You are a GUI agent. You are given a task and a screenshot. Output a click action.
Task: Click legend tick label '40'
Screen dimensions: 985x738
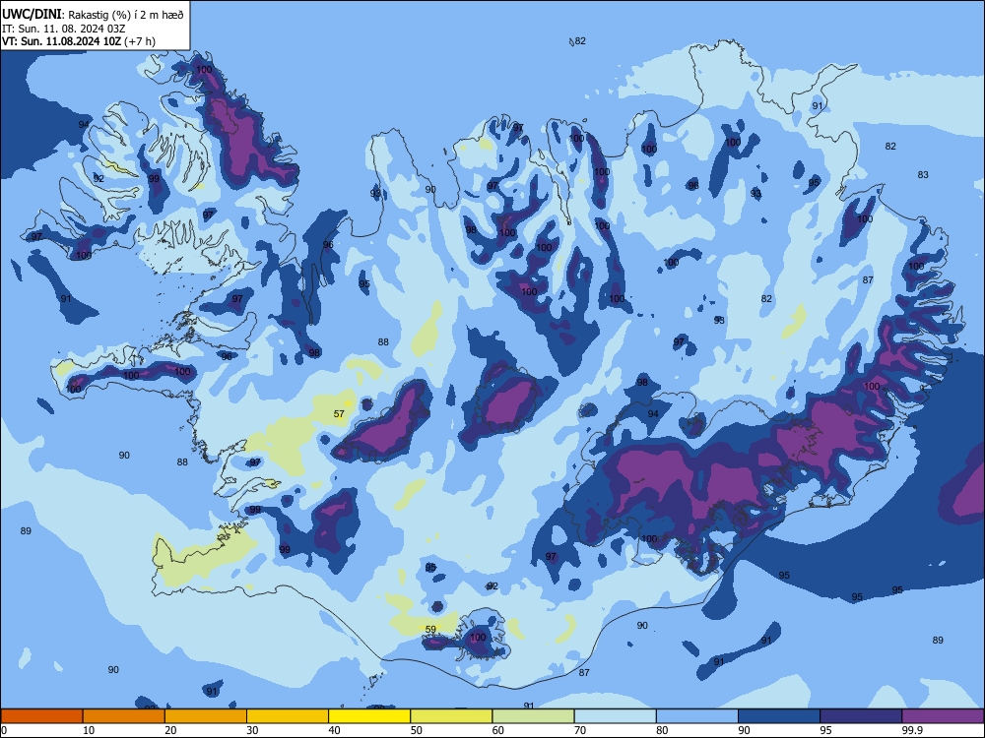click(335, 730)
